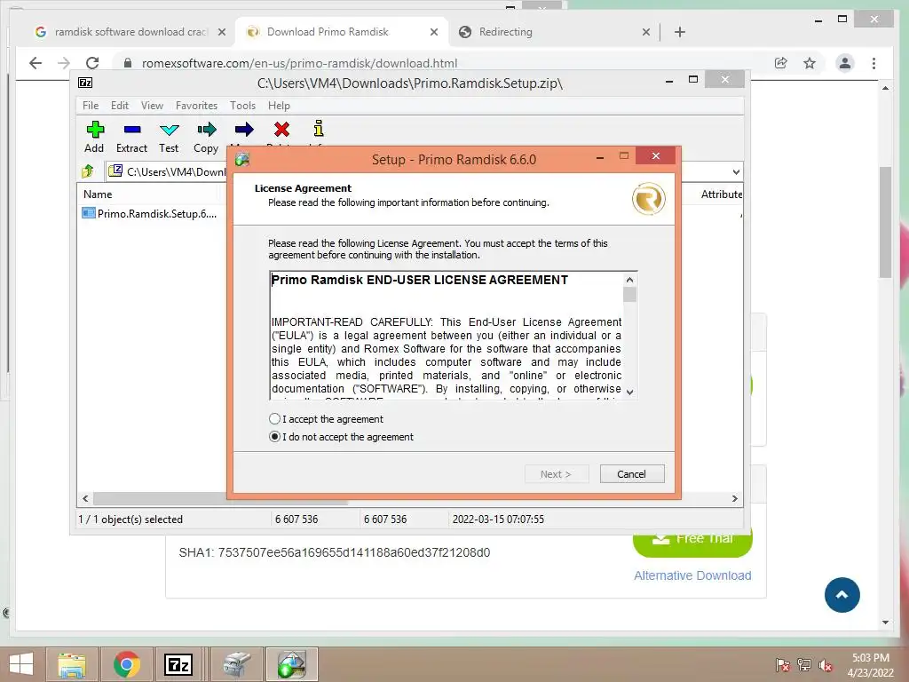909x682 pixels.
Task: Click the taskbar clock showing 5:03 PM
Action: pos(870,664)
